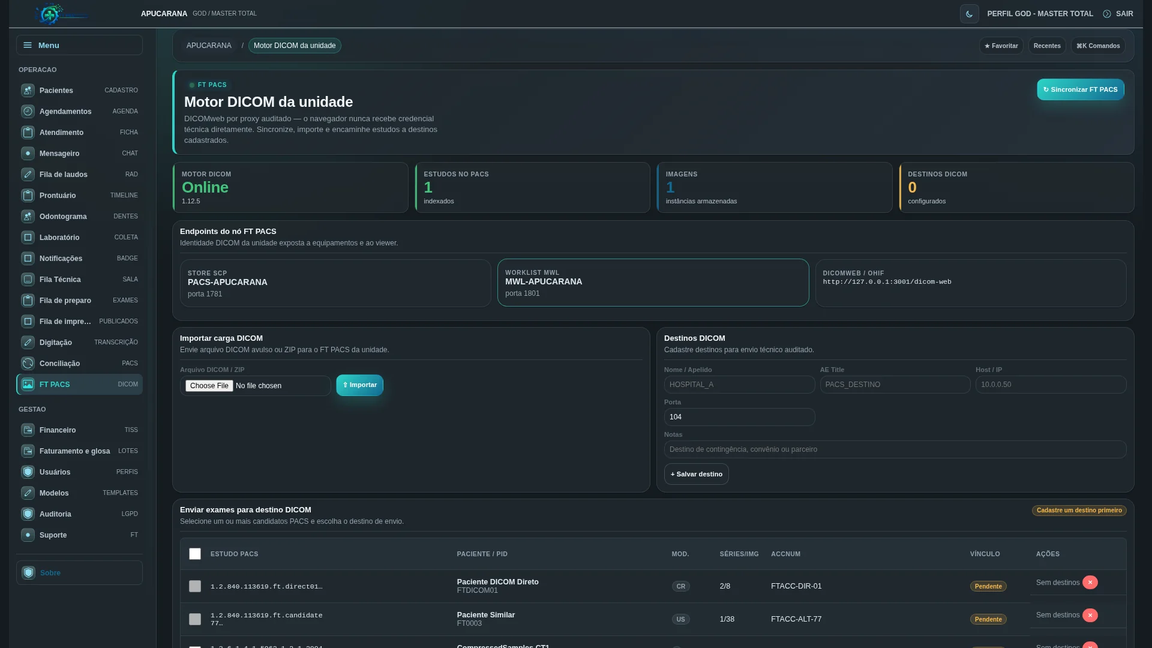Select the FT PACS image icon
This screenshot has width=1152, height=648.
[x=28, y=385]
